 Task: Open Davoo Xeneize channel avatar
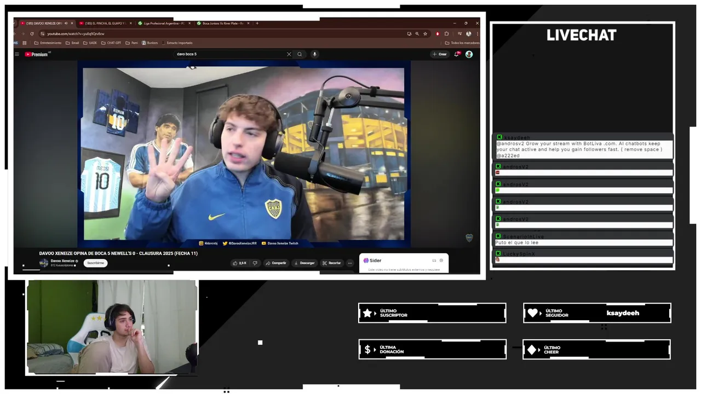click(x=43, y=263)
